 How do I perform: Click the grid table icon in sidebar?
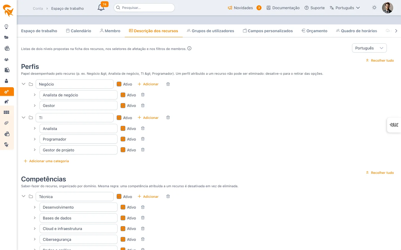click(6, 112)
